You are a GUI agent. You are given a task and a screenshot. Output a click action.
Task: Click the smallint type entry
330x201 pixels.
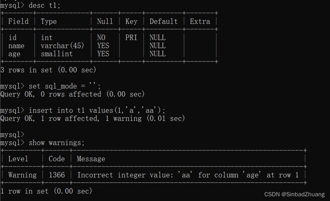tap(57, 54)
